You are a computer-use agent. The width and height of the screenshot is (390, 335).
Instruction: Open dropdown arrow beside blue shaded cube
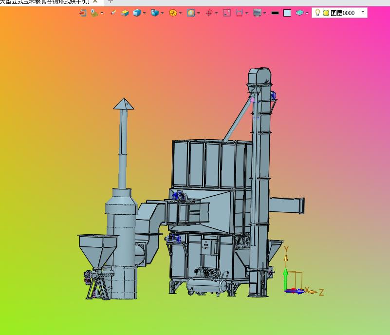coord(144,13)
